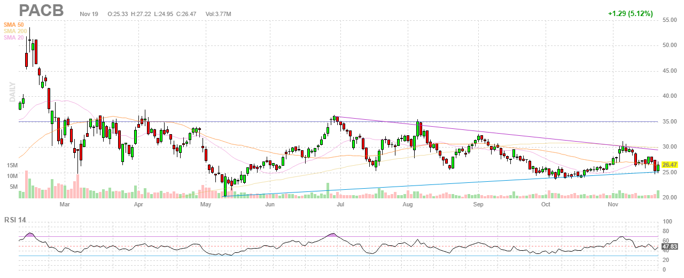684x278 pixels.
Task: Click the 47.83 RSI value tag
Action: tap(669, 247)
